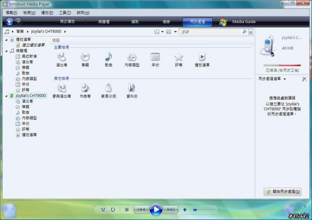Open the 檢視(V) menu
This screenshot has width=312, height=220.
(x=29, y=13)
